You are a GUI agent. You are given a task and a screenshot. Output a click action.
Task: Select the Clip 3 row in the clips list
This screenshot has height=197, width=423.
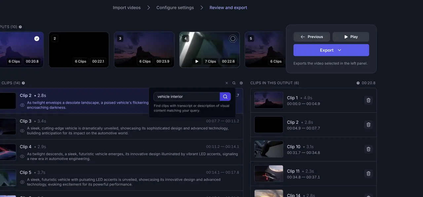pos(121,127)
